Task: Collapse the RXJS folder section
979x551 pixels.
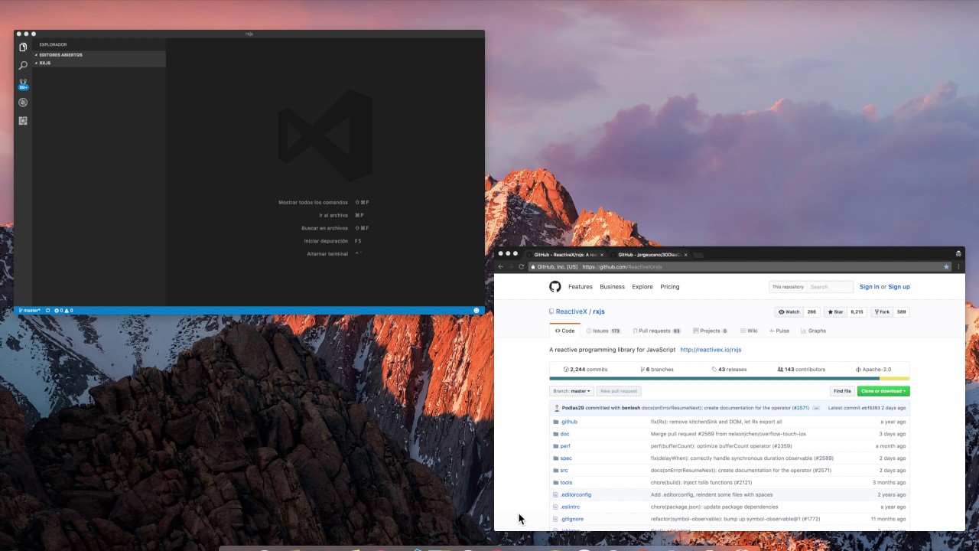Action: click(99, 63)
